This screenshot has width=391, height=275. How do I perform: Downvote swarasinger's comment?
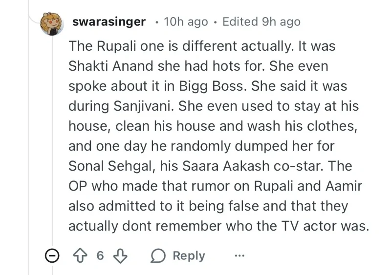pos(120,256)
